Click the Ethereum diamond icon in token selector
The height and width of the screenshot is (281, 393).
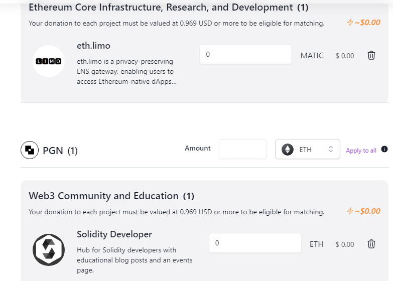pos(288,150)
